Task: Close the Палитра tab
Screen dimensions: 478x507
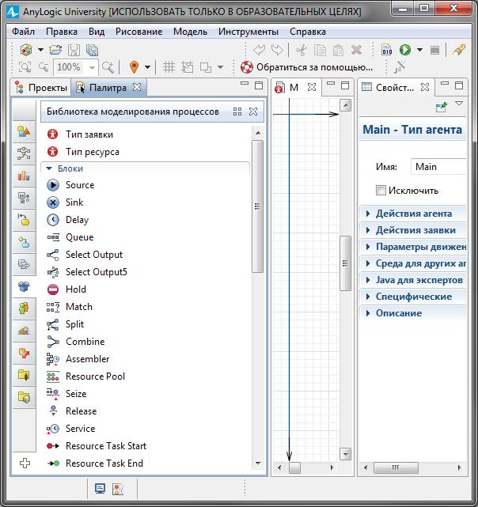Action: 137,87
